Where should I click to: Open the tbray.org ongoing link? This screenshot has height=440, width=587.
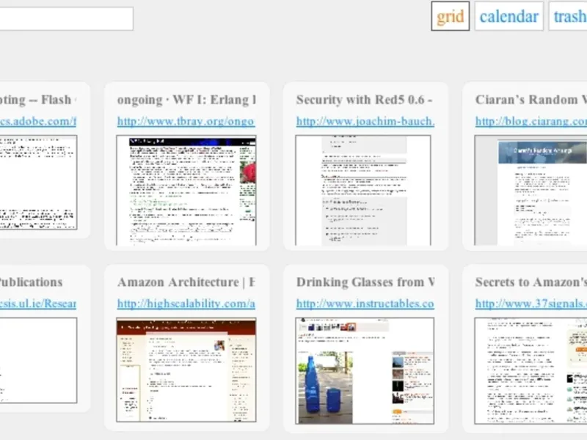point(186,121)
